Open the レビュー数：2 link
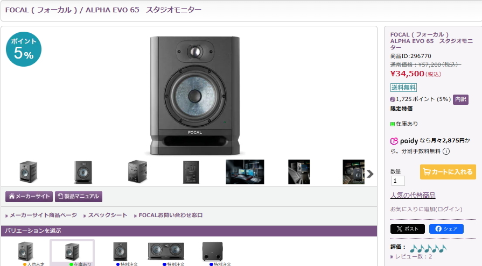This screenshot has width=482, height=266. (414, 256)
